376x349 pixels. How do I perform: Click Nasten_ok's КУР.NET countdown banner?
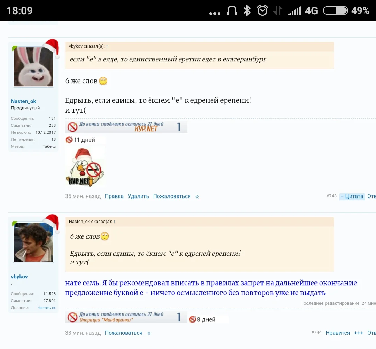pyautogui.click(x=126, y=127)
